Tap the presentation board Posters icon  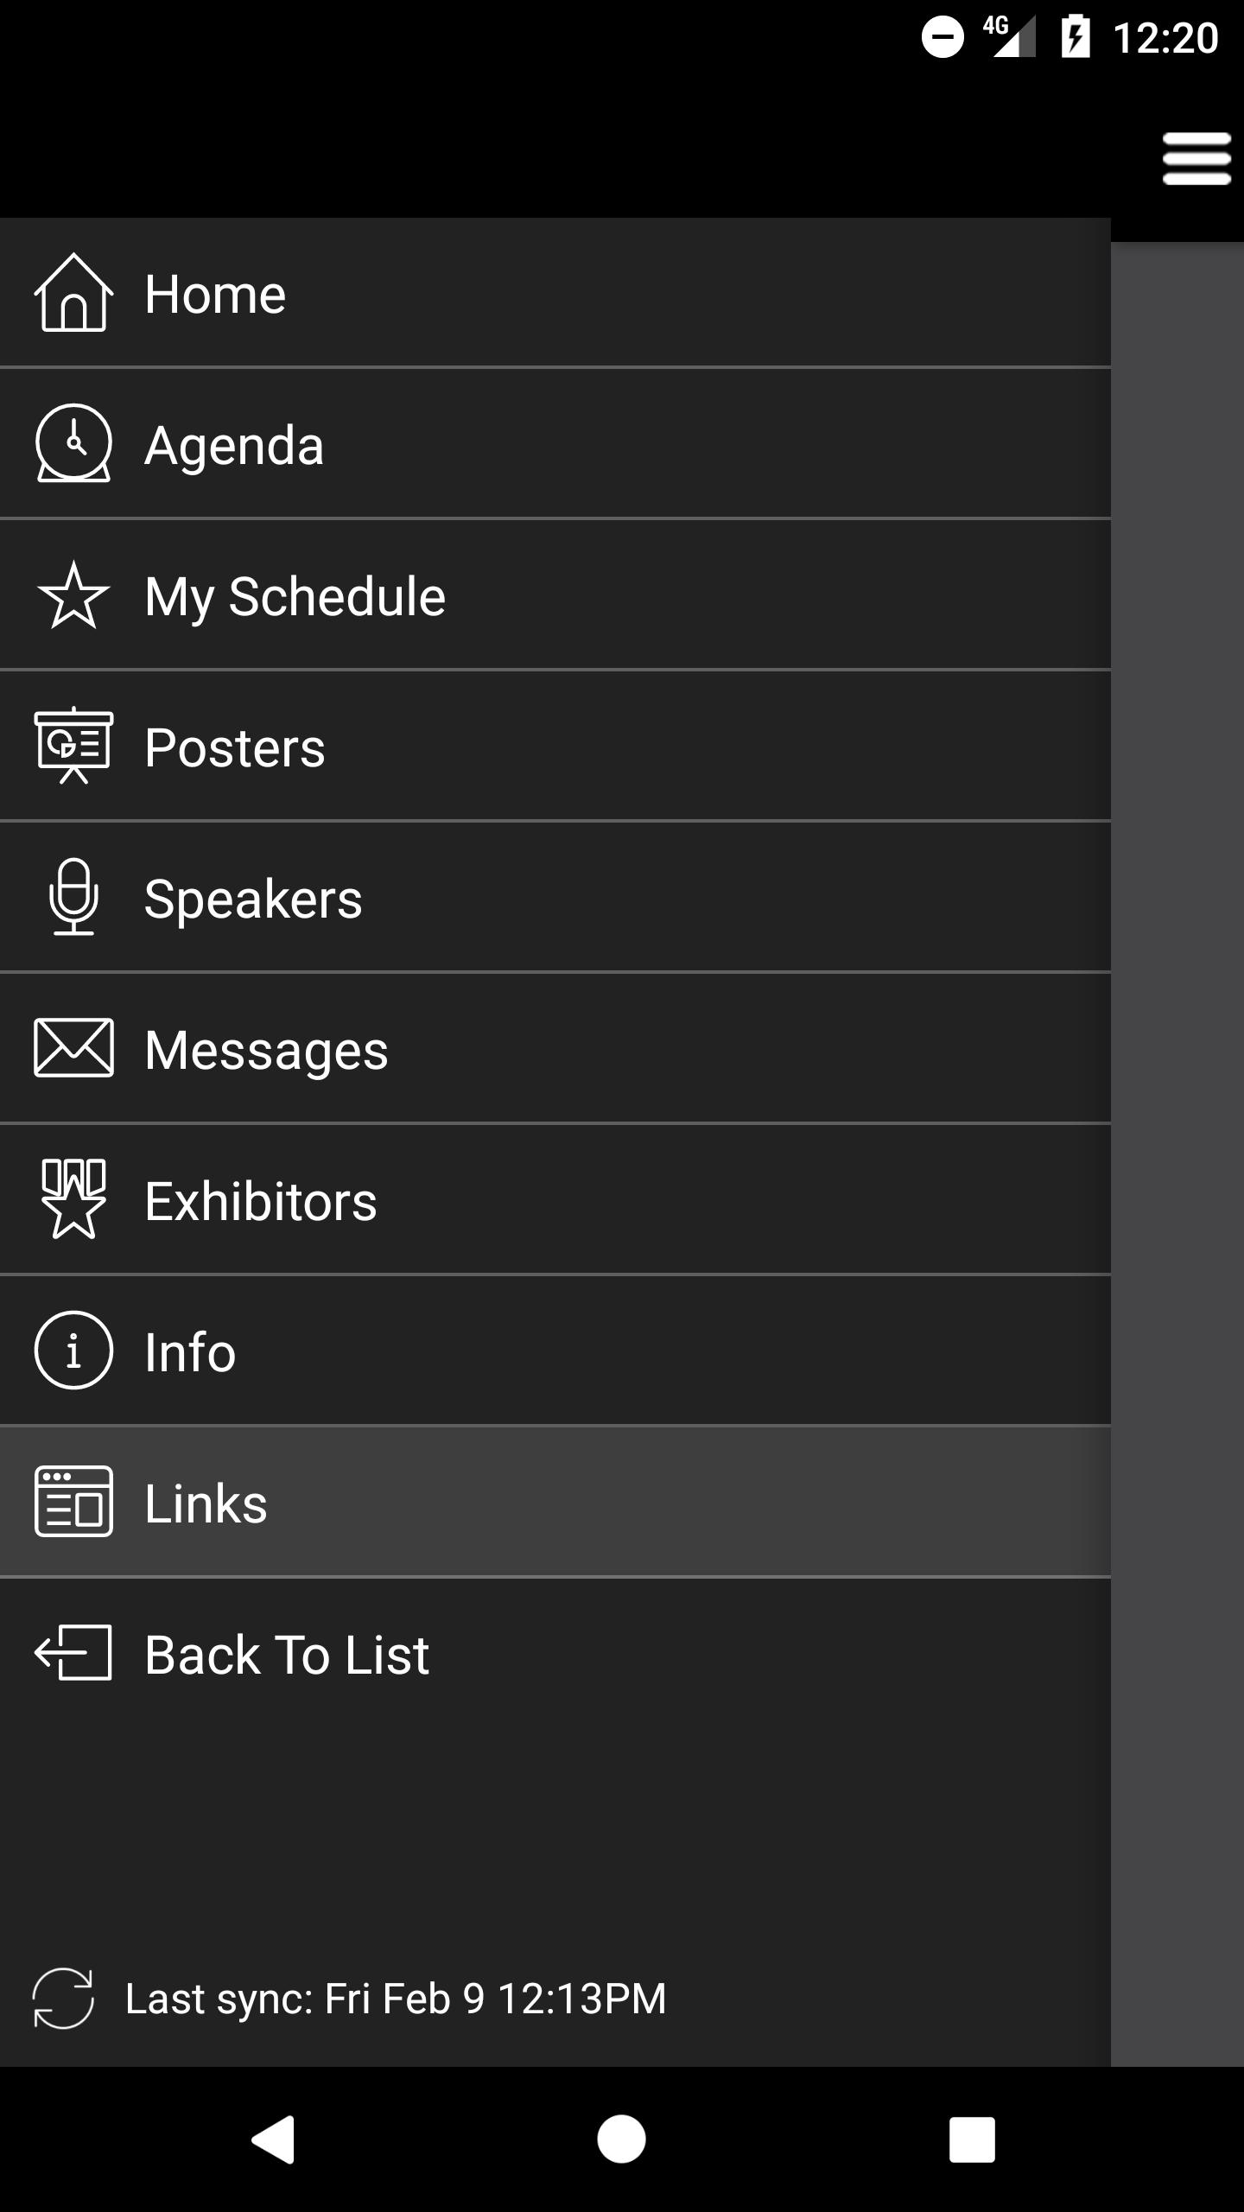coord(73,746)
